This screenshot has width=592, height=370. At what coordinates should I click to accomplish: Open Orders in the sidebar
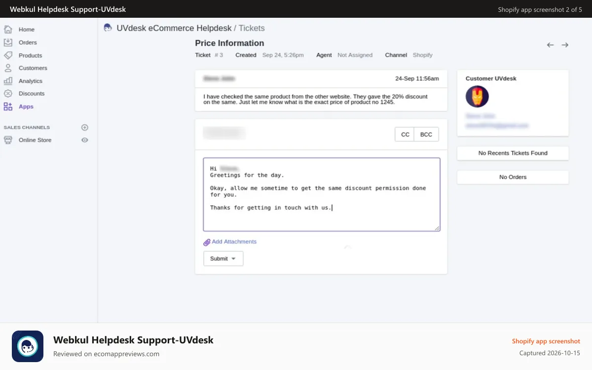28,42
